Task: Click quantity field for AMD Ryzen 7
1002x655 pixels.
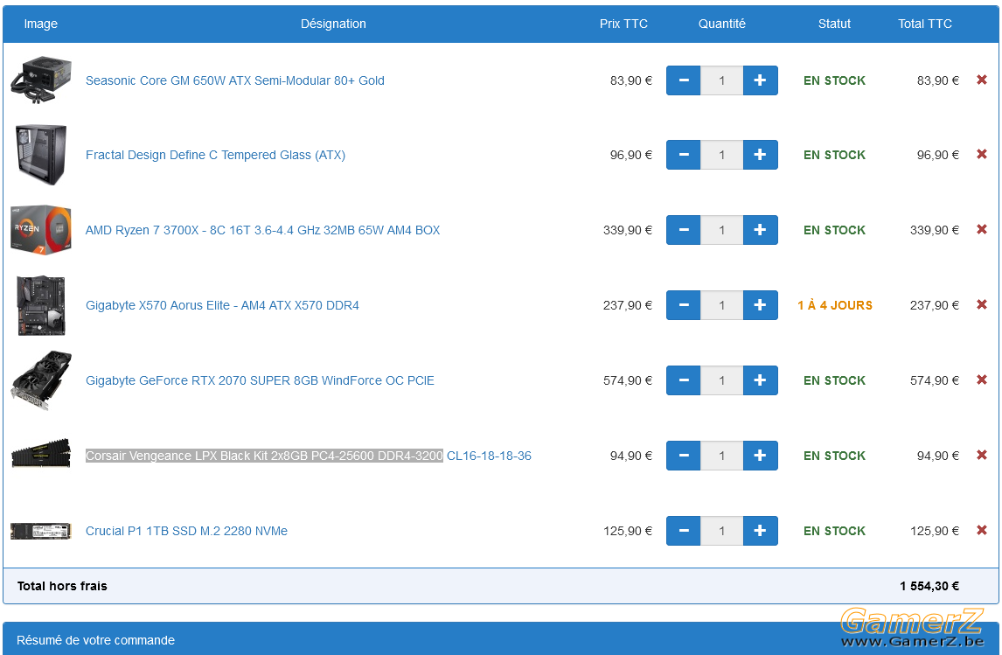Action: [x=721, y=230]
